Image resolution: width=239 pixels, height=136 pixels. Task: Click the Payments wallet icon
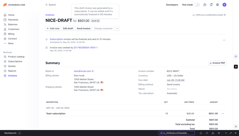click(5, 20)
